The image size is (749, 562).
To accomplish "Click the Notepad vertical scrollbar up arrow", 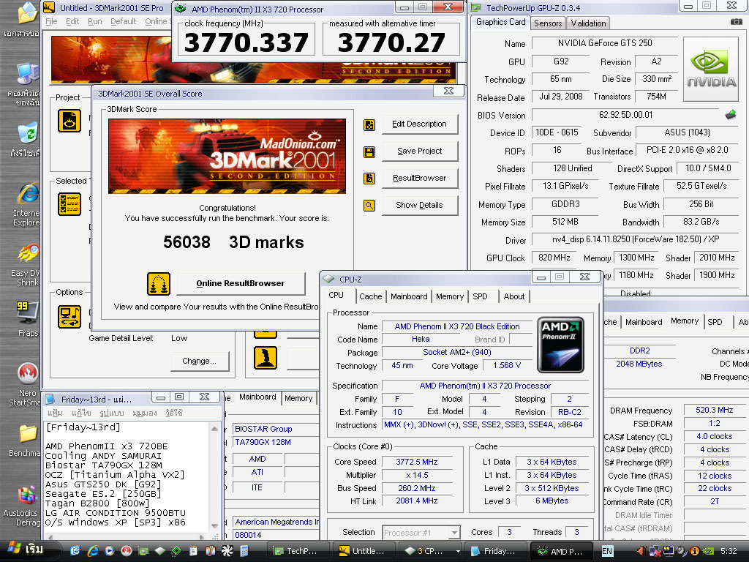I will pos(214,429).
